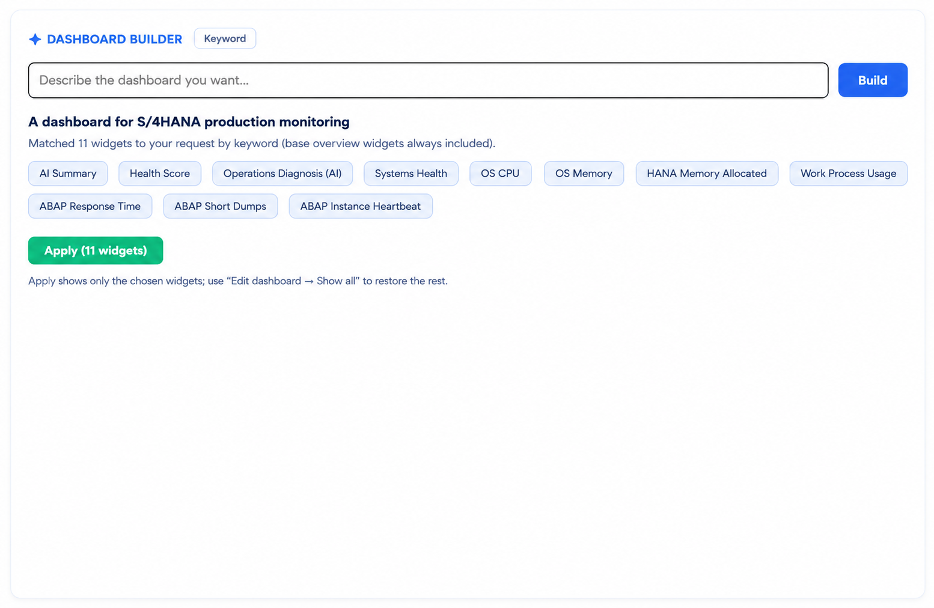Select the AI Summary widget chip
Image resolution: width=934 pixels, height=608 pixels.
[68, 174]
